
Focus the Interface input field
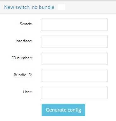pos(74,42)
